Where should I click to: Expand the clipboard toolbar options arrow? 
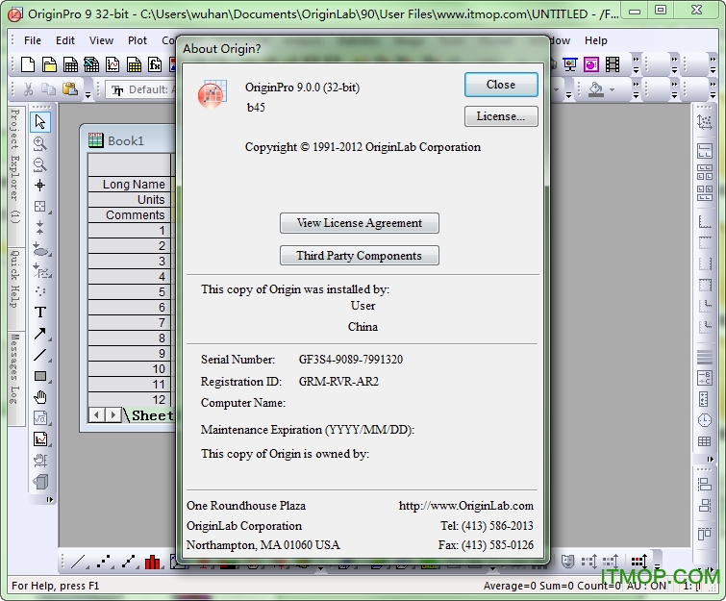coord(88,94)
